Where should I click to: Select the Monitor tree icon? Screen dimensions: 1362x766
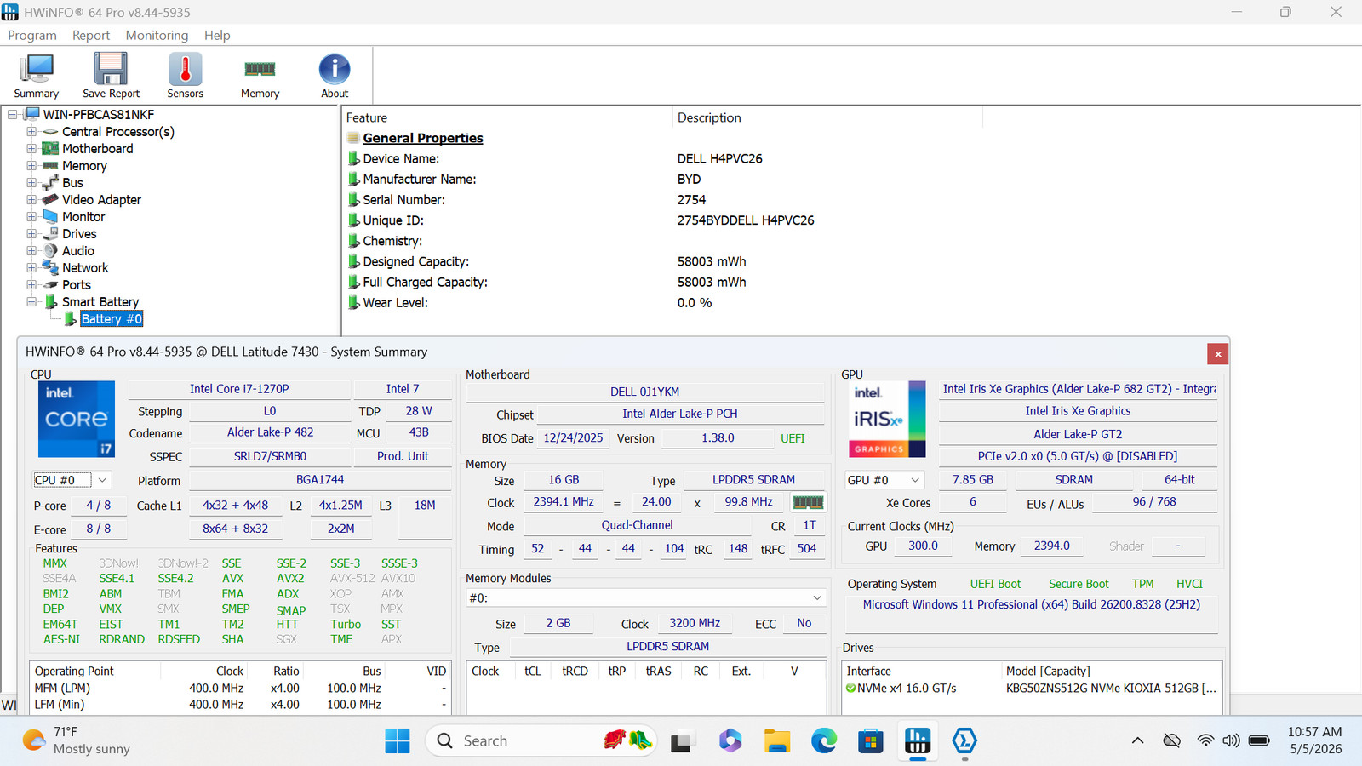coord(50,217)
